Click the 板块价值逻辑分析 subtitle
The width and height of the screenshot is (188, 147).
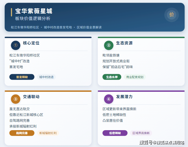[33, 18]
